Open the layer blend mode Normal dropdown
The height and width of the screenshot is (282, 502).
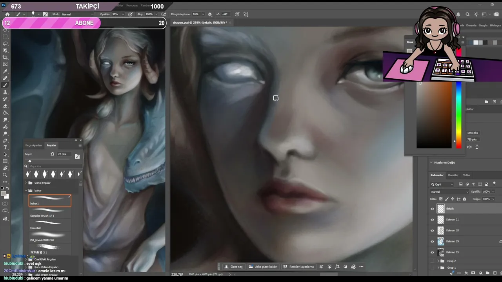449,192
